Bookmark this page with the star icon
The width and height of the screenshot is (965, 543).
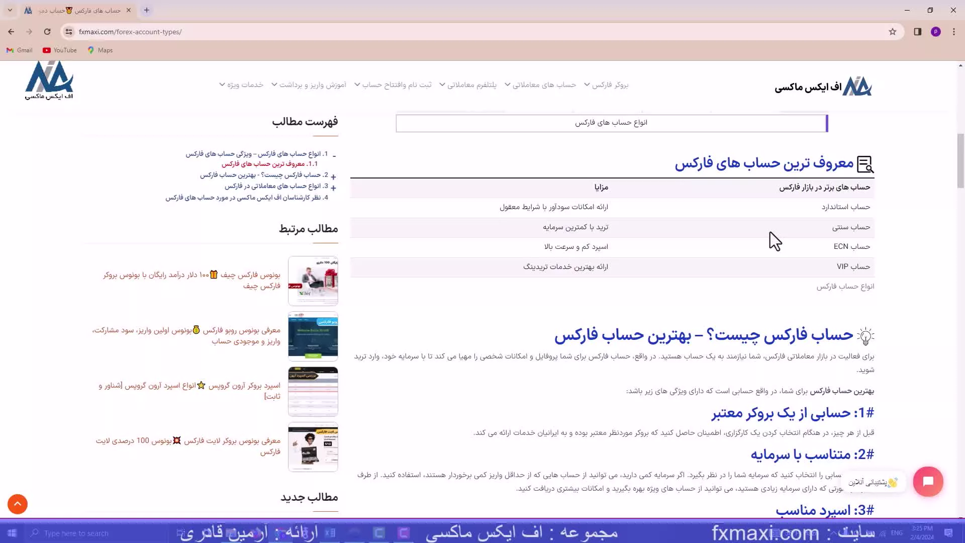pyautogui.click(x=893, y=32)
